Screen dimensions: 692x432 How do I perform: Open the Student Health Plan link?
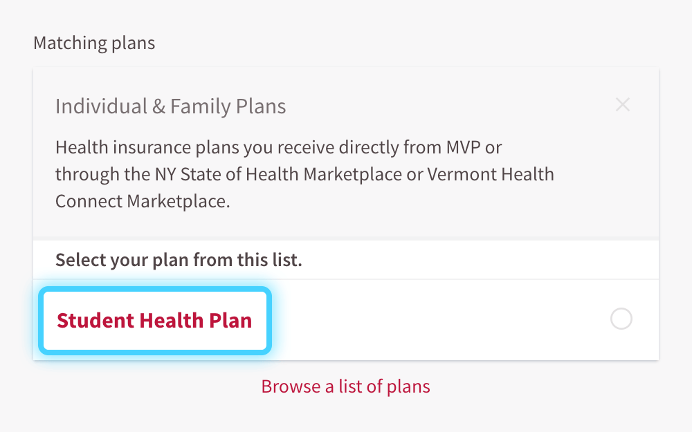[x=154, y=321]
